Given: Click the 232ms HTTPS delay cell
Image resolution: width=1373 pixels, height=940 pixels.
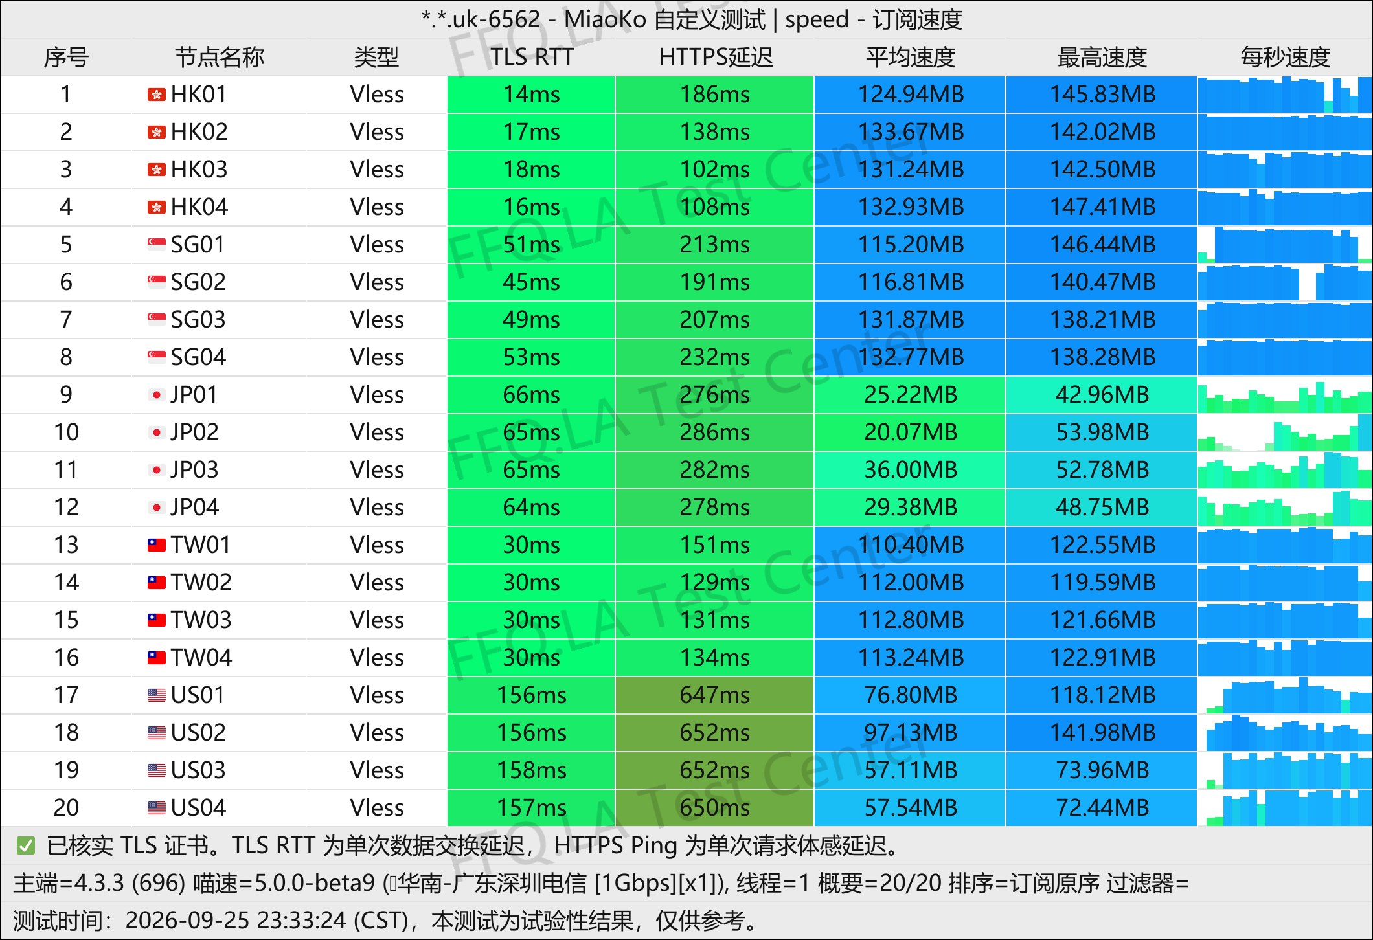Looking at the screenshot, I should click(x=714, y=357).
